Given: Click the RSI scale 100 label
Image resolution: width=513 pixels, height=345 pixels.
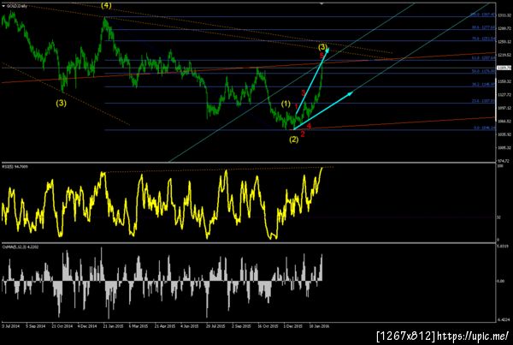Looking at the screenshot, I should coord(500,166).
